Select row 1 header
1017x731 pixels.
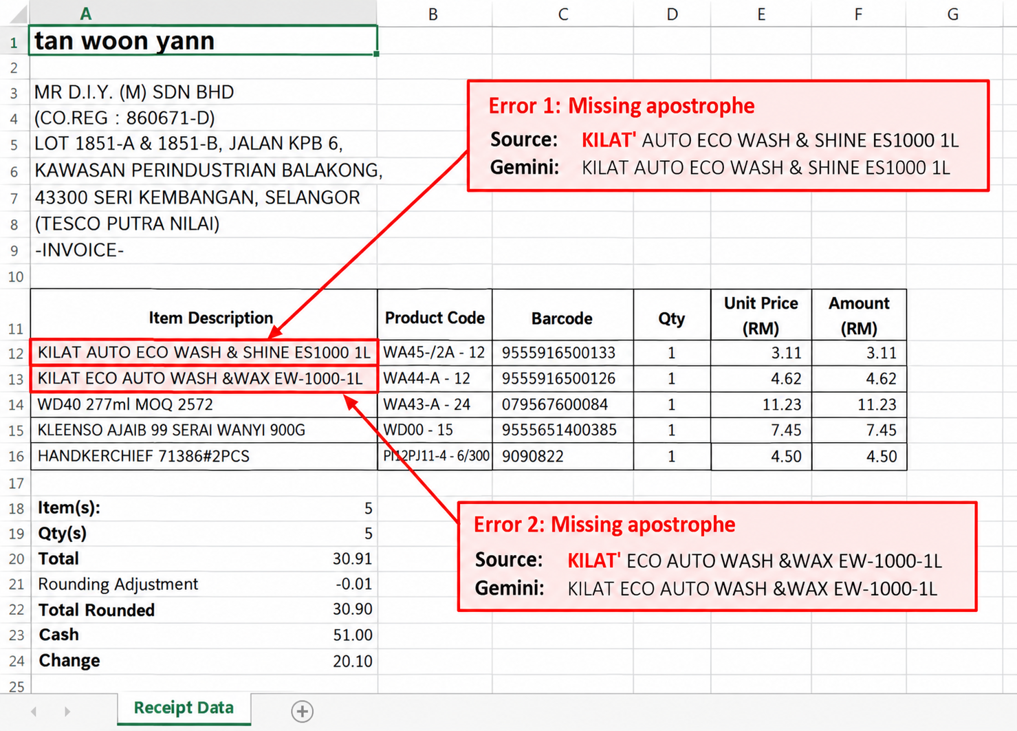[x=14, y=42]
